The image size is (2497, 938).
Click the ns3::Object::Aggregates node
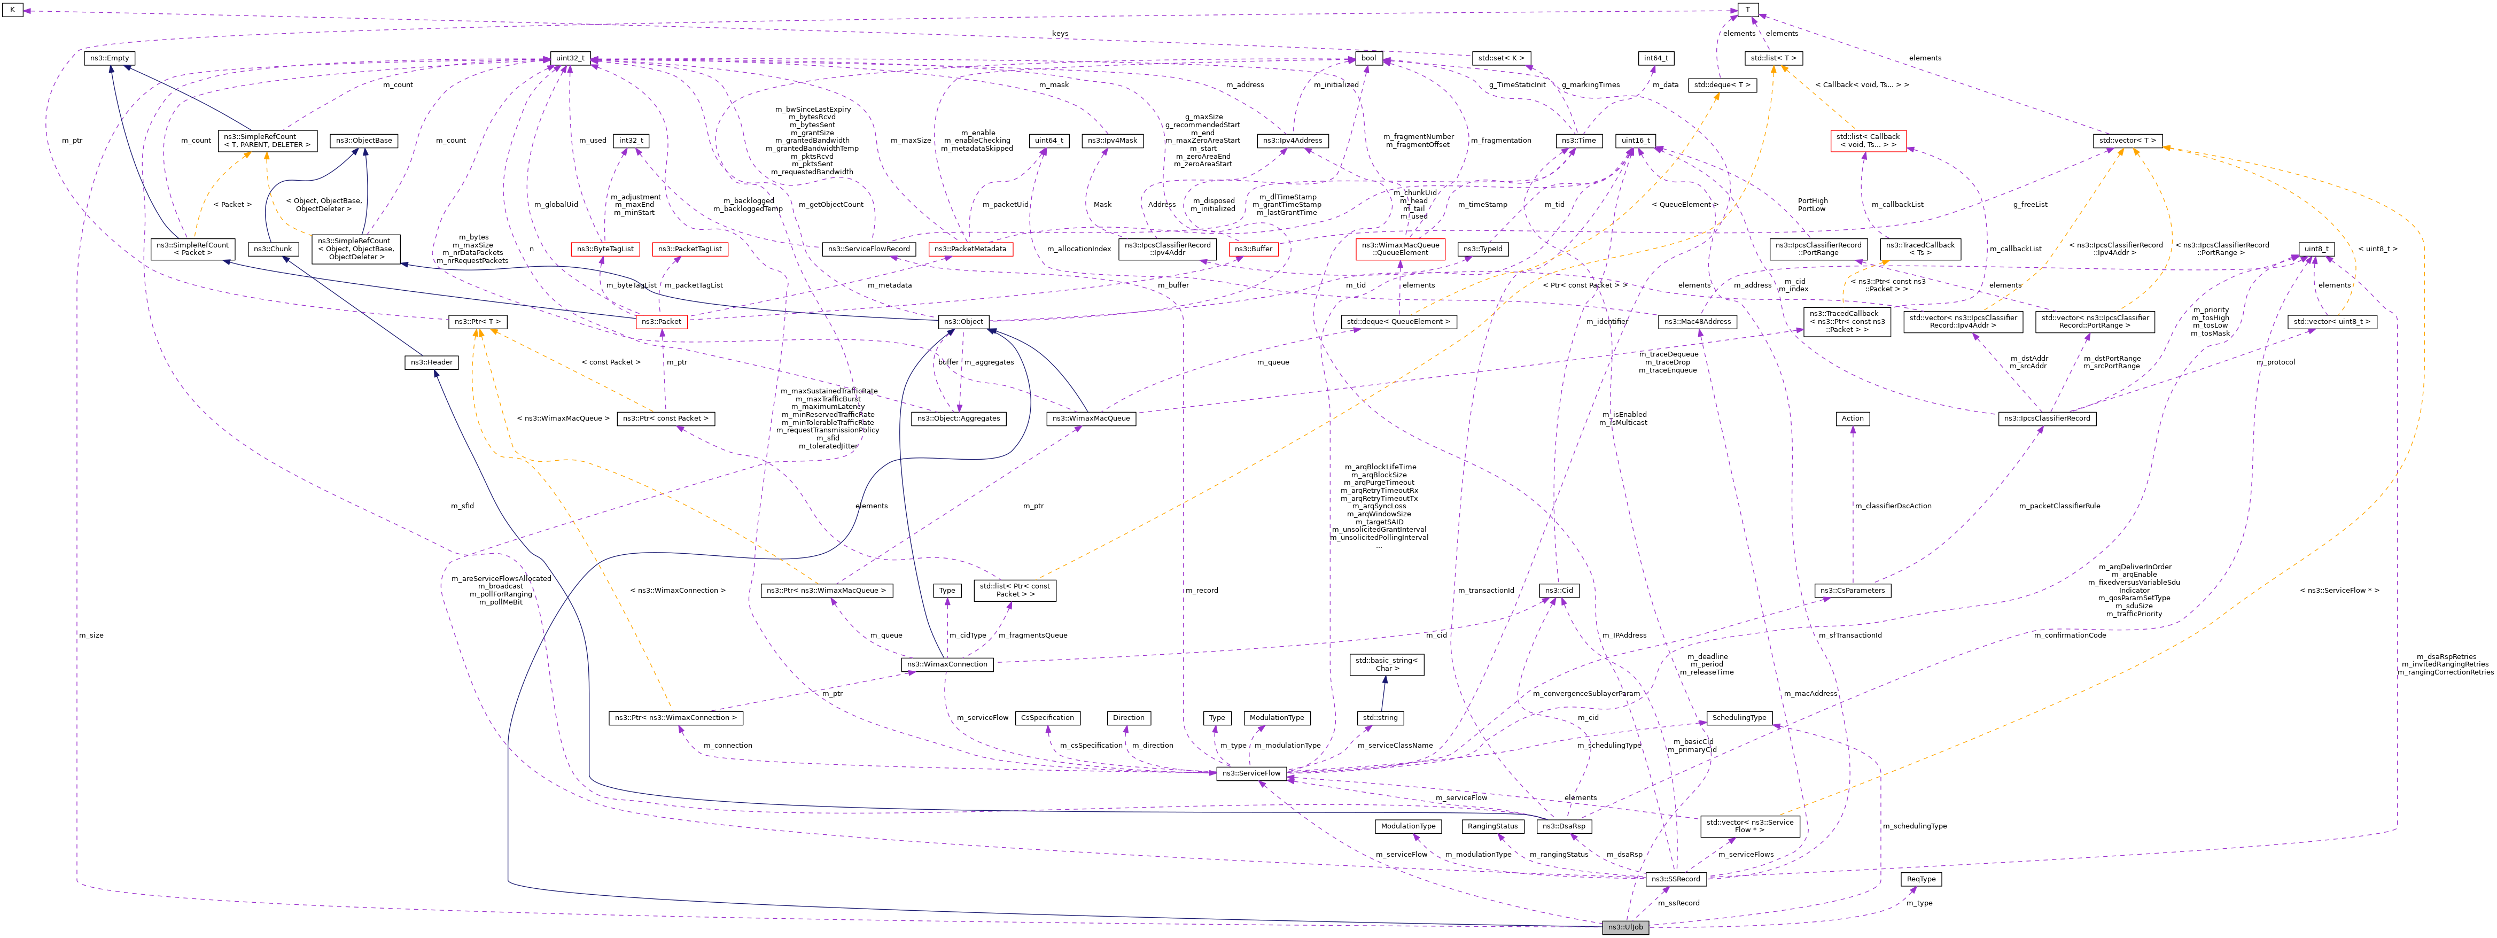click(959, 418)
